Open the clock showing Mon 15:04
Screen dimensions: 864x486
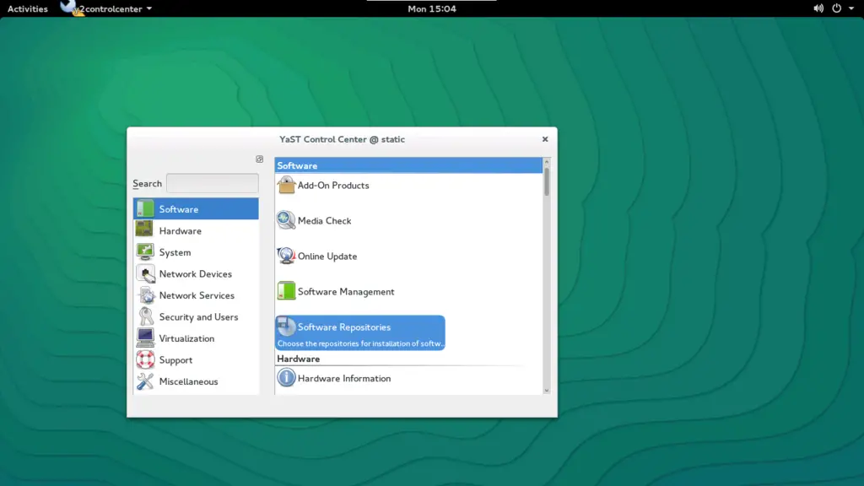tap(432, 8)
